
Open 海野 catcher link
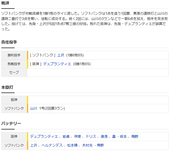[100, 145]
